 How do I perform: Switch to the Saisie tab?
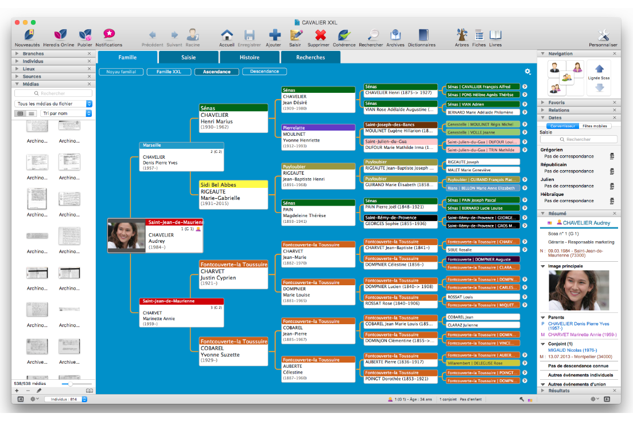[x=189, y=57]
